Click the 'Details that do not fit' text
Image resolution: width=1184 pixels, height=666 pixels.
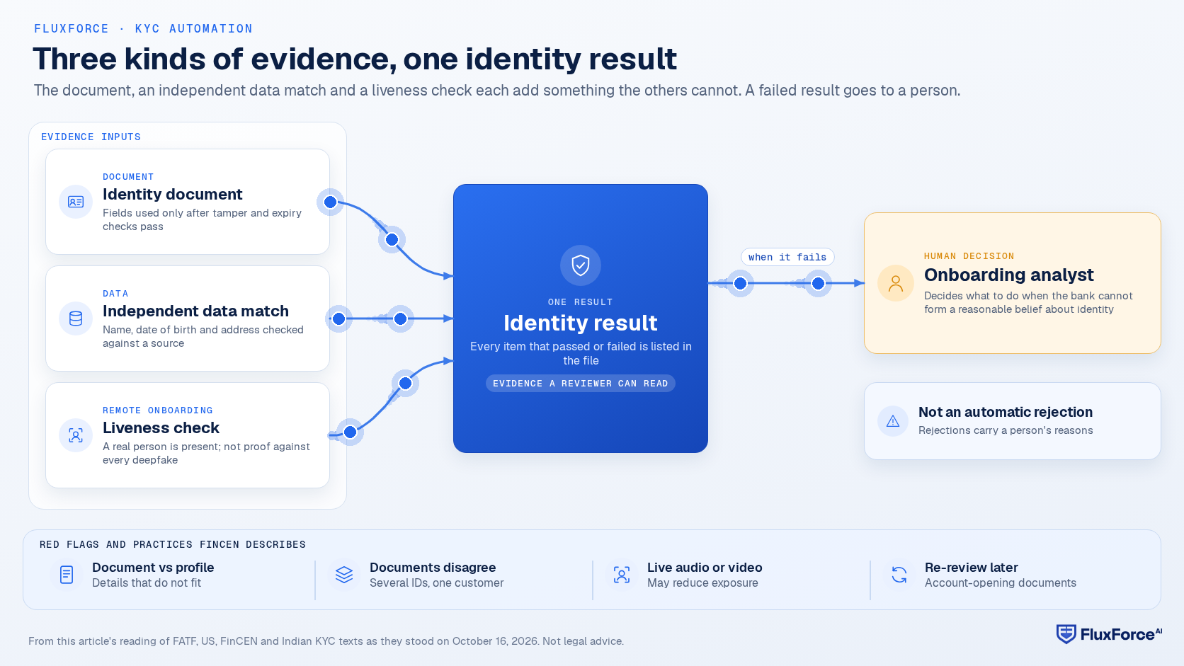(x=147, y=583)
